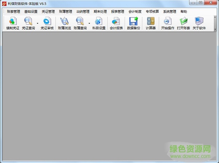Image resolution: width=219 pixels, height=163 pixels.
Task: Open the 专项核算 menu
Action: click(x=152, y=12)
